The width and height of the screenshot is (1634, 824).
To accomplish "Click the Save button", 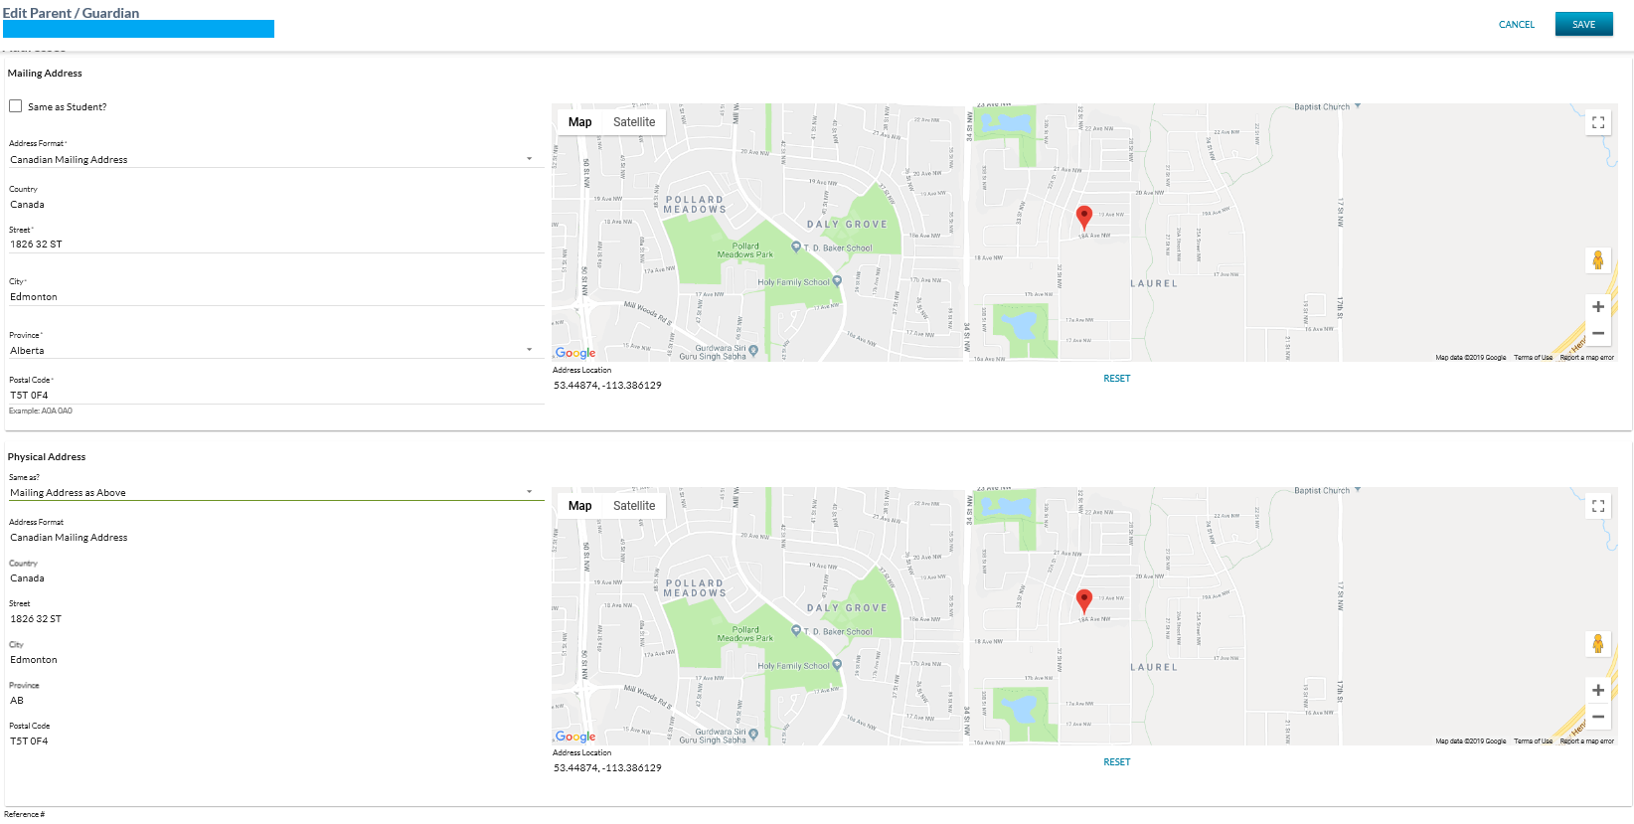I will [x=1583, y=25].
